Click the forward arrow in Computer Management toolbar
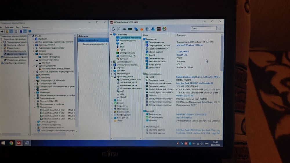Screen dimensions: 290x163 coord(2,32)
